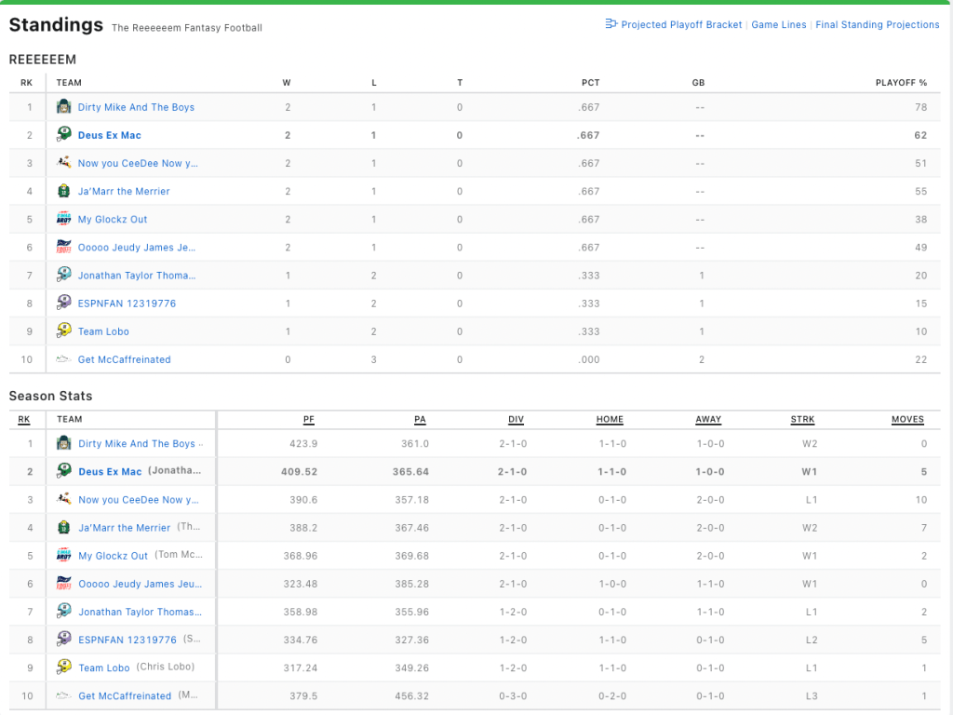Open the Game Lines link

(779, 25)
